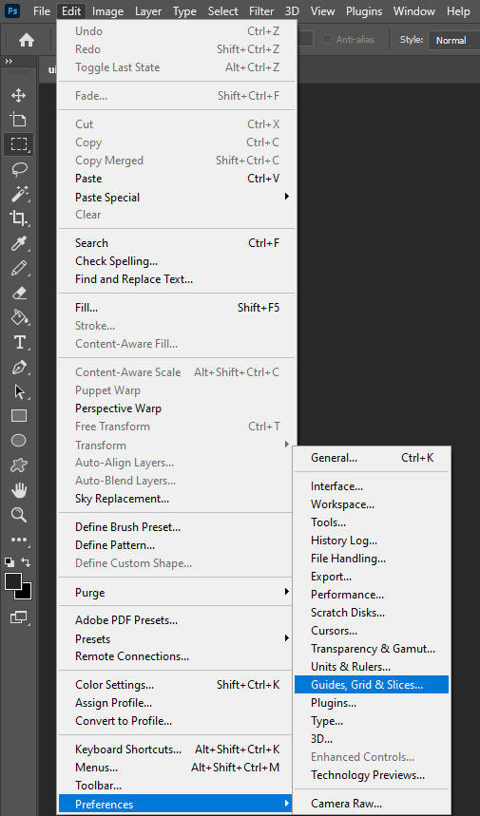The width and height of the screenshot is (480, 816).
Task: Open the 3D menu
Action: tap(292, 11)
